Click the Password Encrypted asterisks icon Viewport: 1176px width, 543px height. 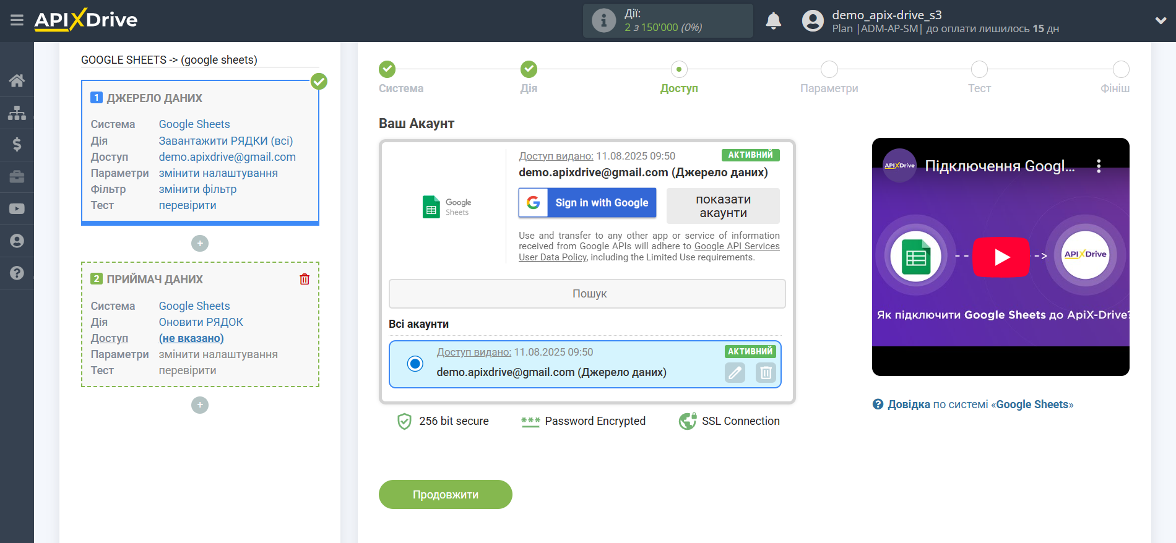(530, 421)
